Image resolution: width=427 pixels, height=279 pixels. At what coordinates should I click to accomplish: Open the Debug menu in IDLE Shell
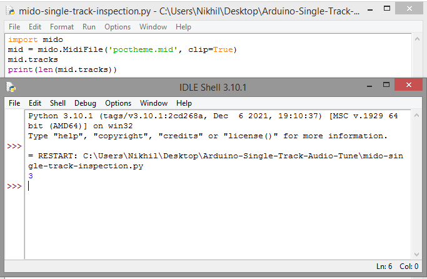coord(86,103)
